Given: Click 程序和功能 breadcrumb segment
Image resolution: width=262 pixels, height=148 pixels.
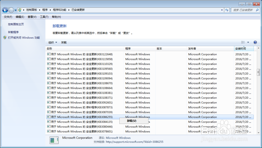Looking at the screenshot, I should [59, 10].
